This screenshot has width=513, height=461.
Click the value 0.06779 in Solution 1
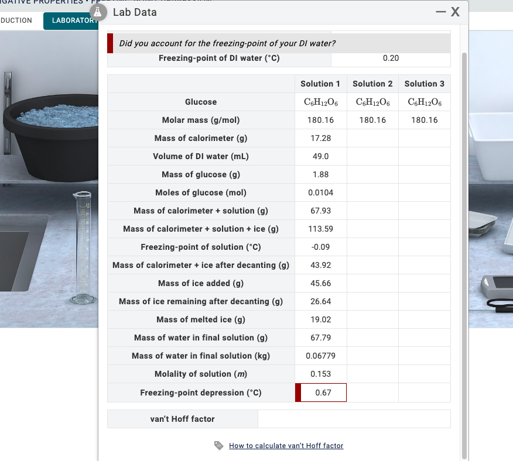click(321, 356)
